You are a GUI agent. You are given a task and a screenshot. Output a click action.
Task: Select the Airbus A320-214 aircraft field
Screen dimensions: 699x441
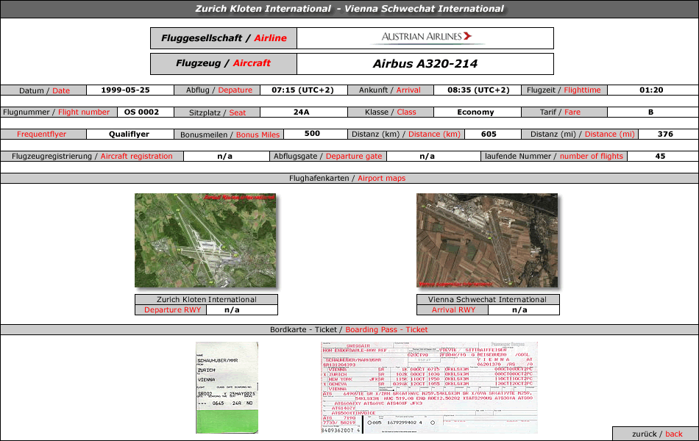tap(425, 64)
